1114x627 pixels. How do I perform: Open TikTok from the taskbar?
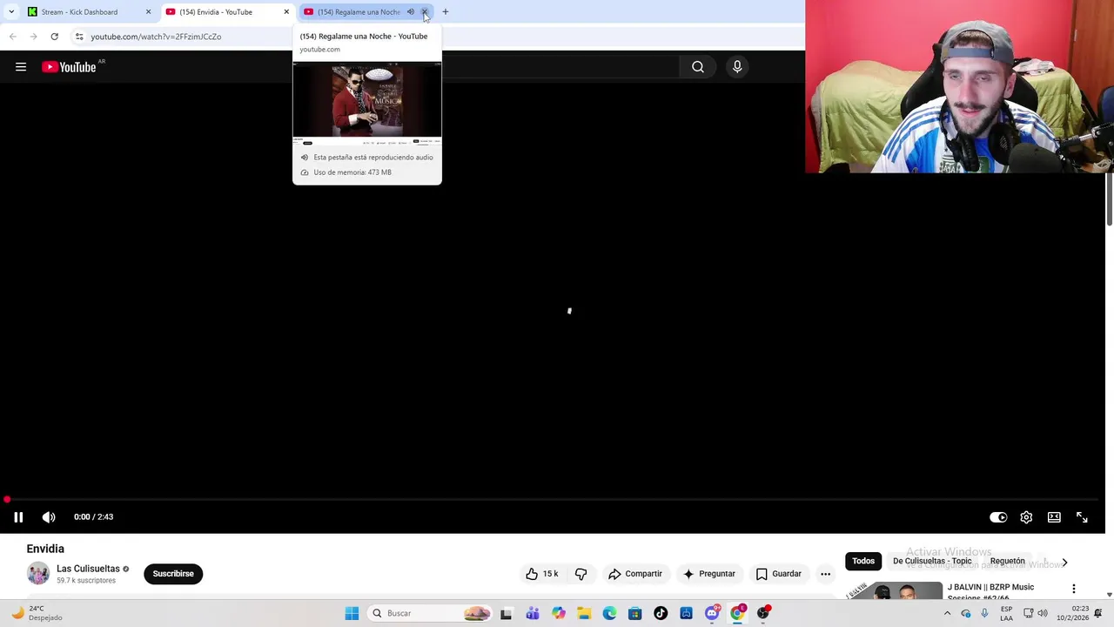(x=661, y=614)
